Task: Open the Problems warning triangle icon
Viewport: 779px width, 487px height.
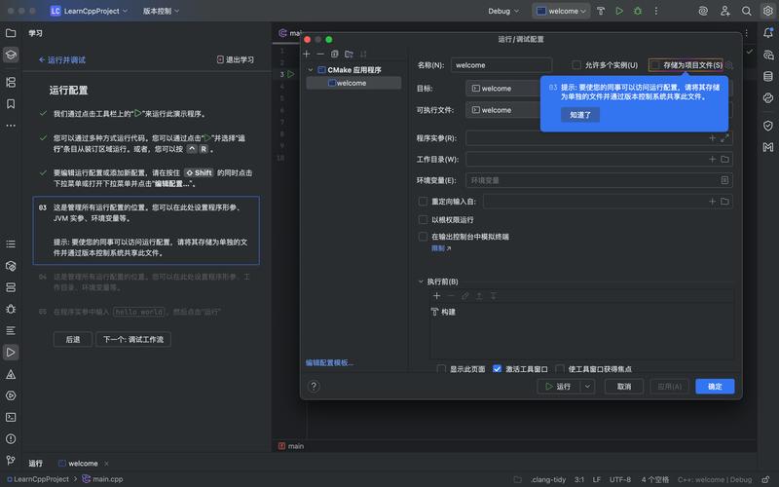Action: tap(11, 374)
